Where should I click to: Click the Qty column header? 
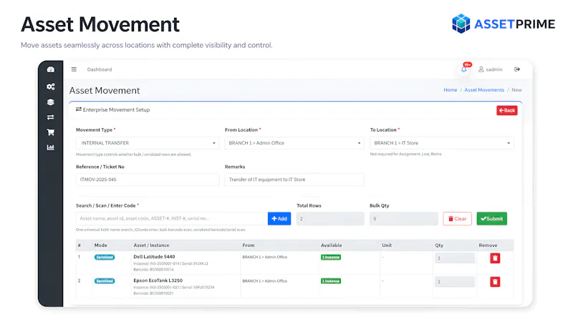439,245
